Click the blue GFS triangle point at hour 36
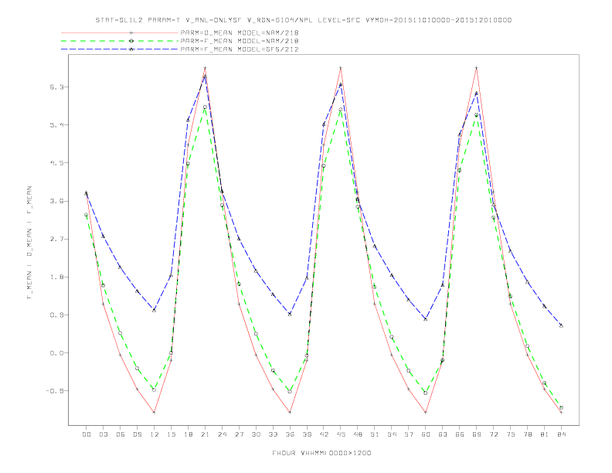 point(290,314)
